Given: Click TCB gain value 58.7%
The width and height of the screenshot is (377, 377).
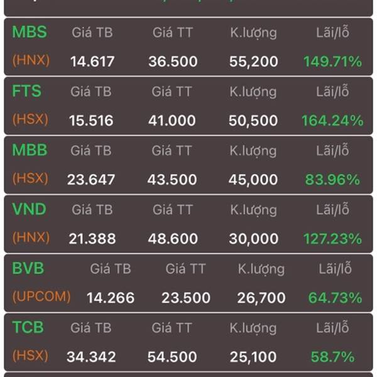Looking at the screenshot, I should coord(332,357).
